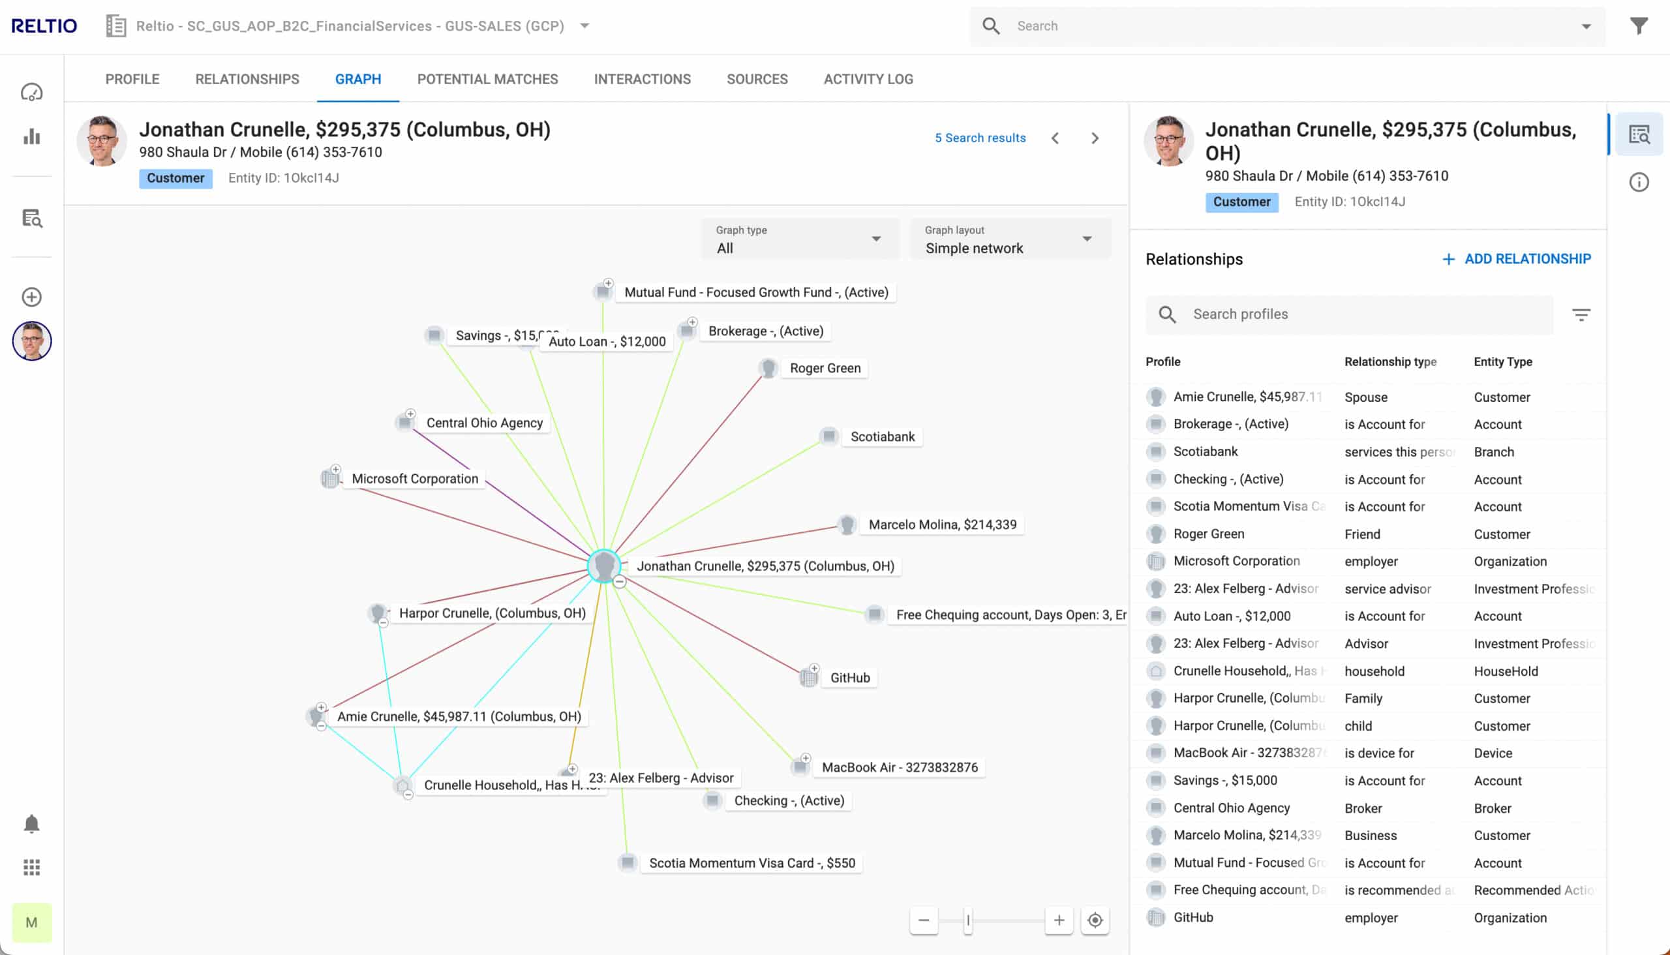This screenshot has width=1670, height=955.
Task: Expand the Mutual Fund node plus toggle
Action: tap(608, 283)
